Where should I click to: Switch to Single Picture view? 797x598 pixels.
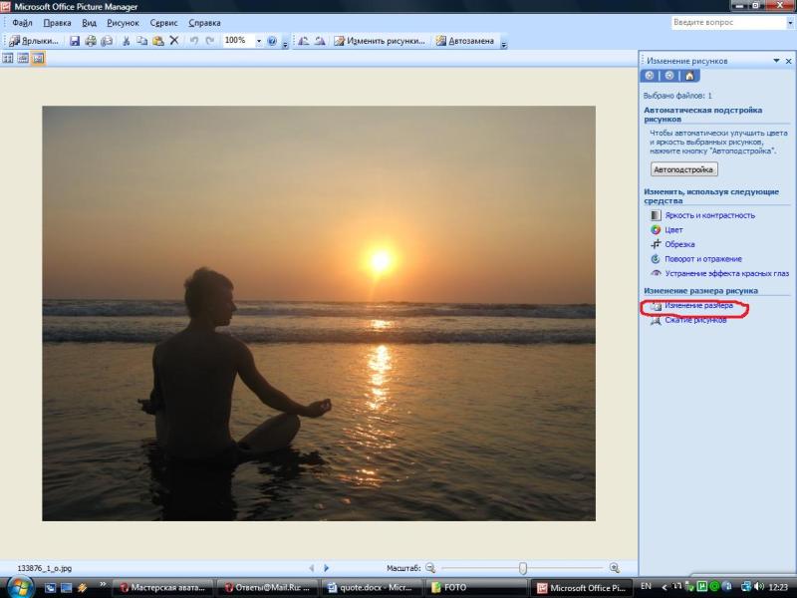pos(38,59)
